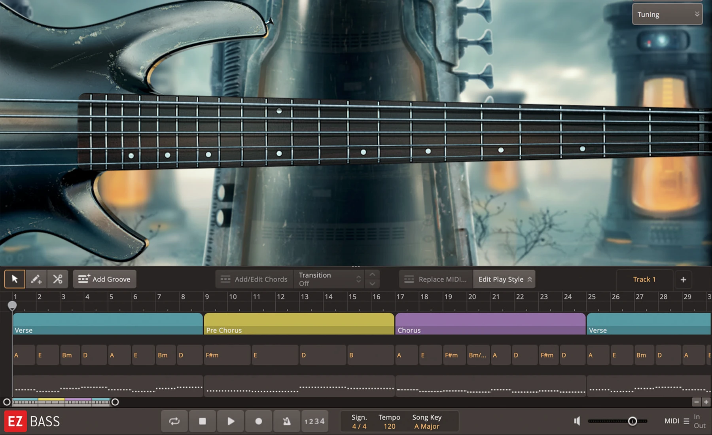Start playback with Play button

click(231, 421)
